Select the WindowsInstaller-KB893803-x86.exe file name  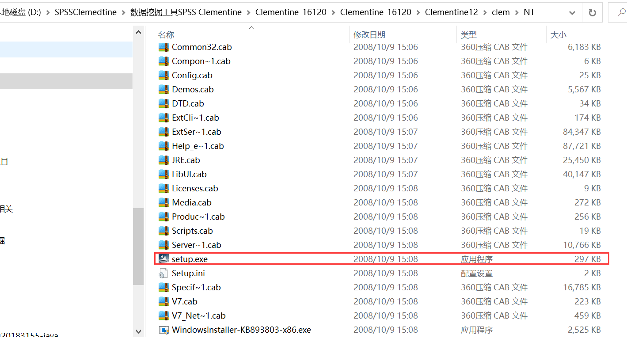click(241, 330)
